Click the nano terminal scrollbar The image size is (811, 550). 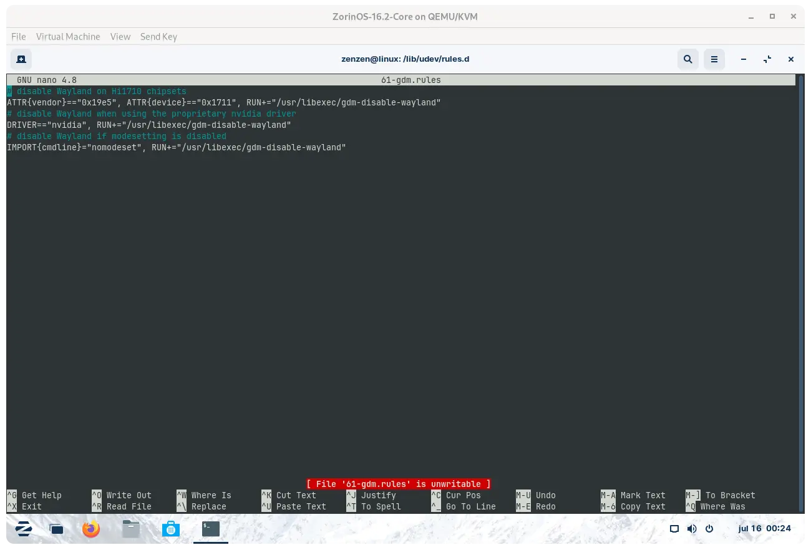800,293
